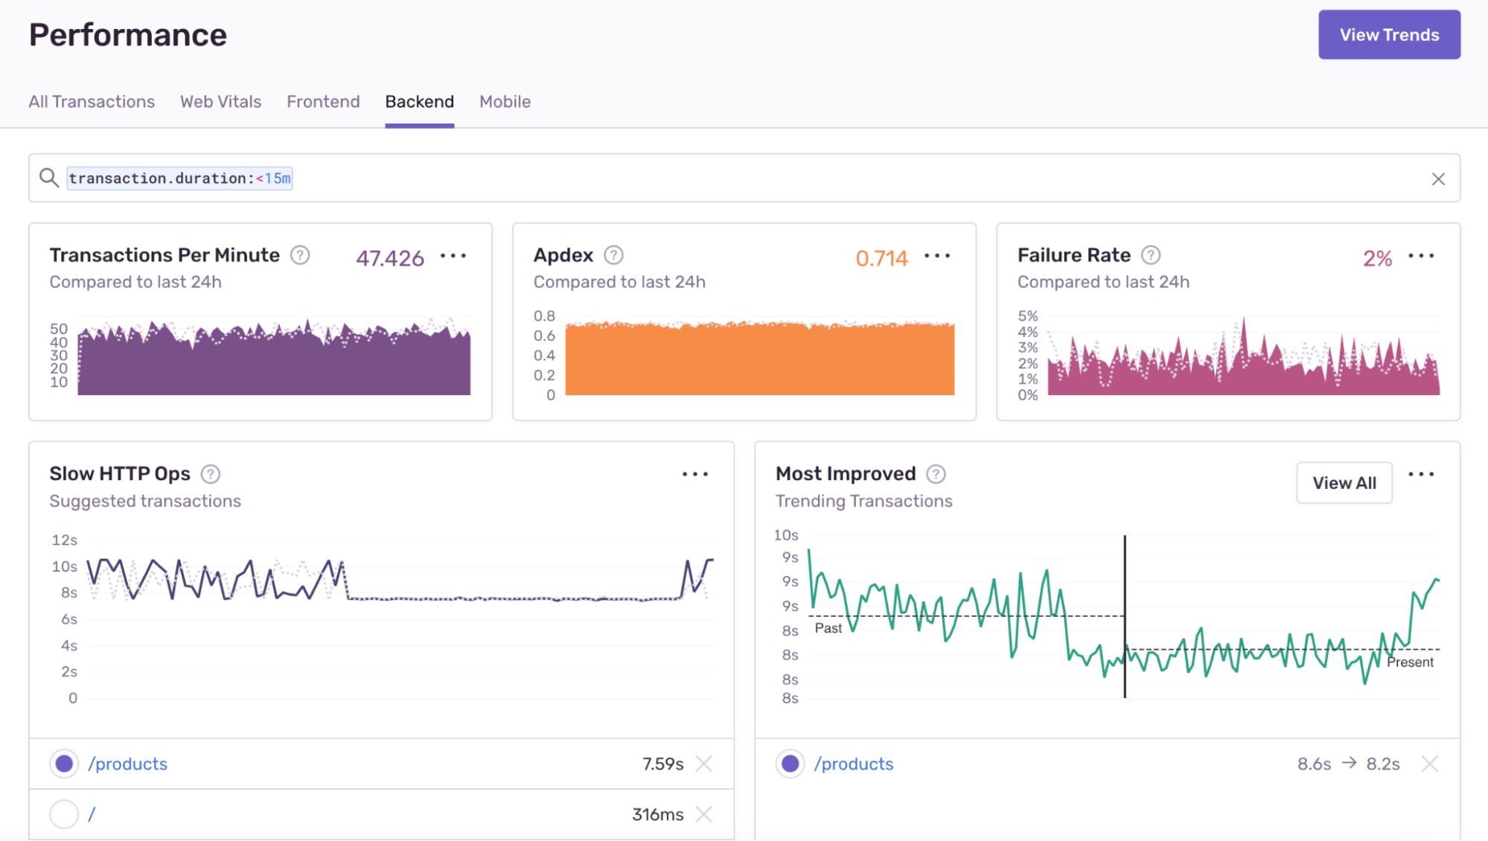The width and height of the screenshot is (1488, 841).
Task: Remove /products from Slow HTTP Ops list
Action: [x=703, y=764]
